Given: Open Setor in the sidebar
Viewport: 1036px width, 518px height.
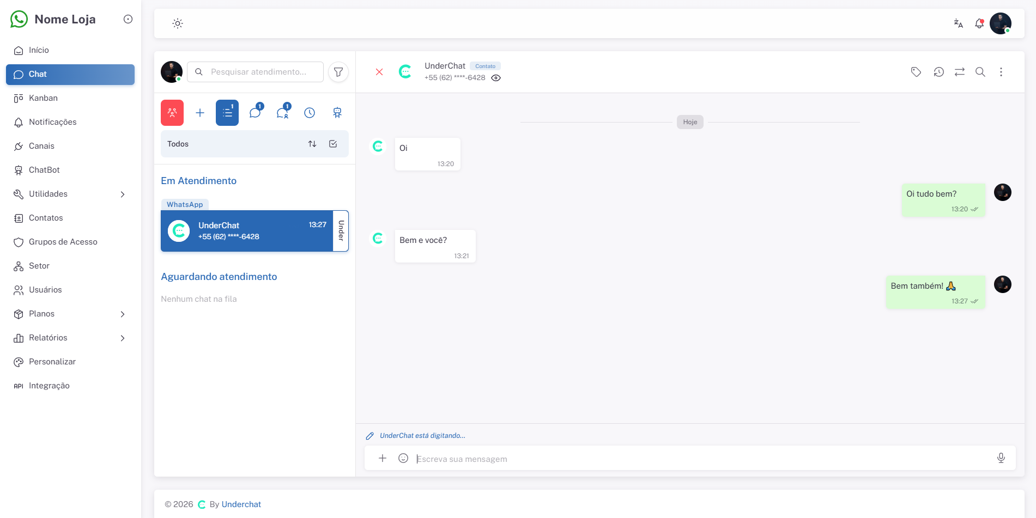Looking at the screenshot, I should pos(70,266).
